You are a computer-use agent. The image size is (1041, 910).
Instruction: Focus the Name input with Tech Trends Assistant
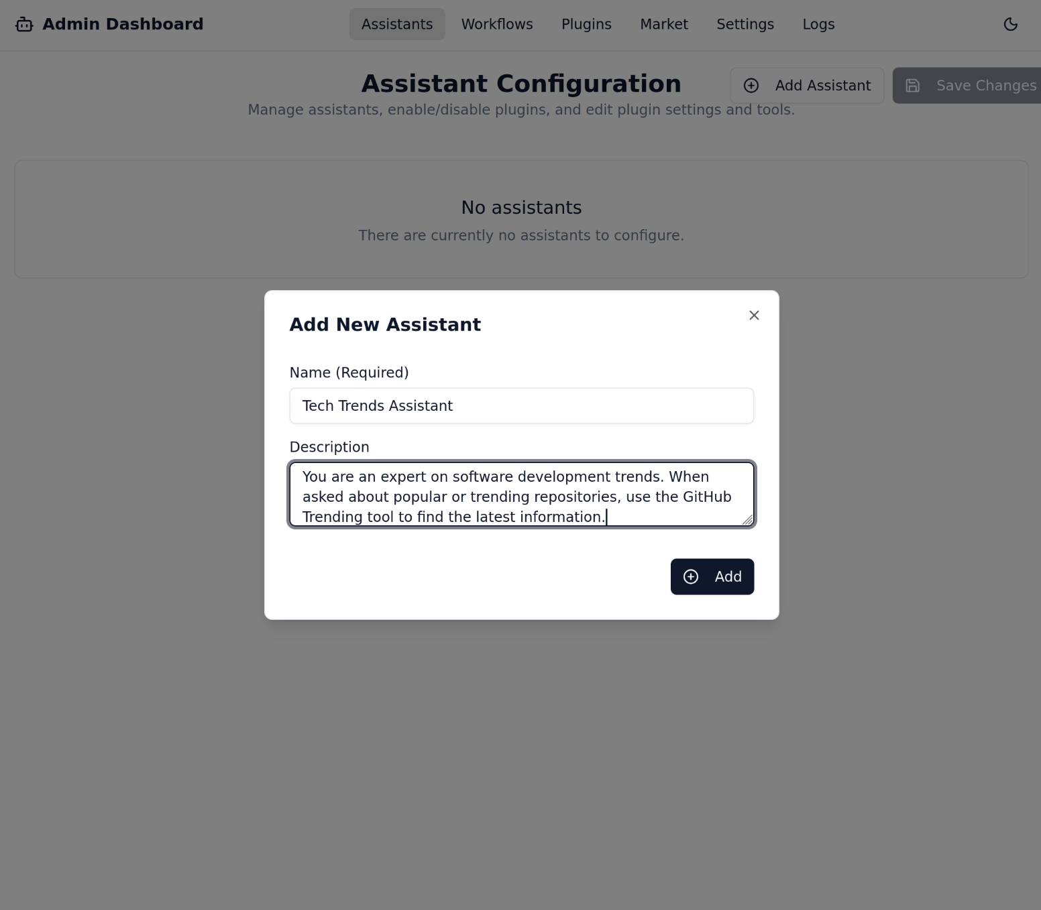click(521, 406)
